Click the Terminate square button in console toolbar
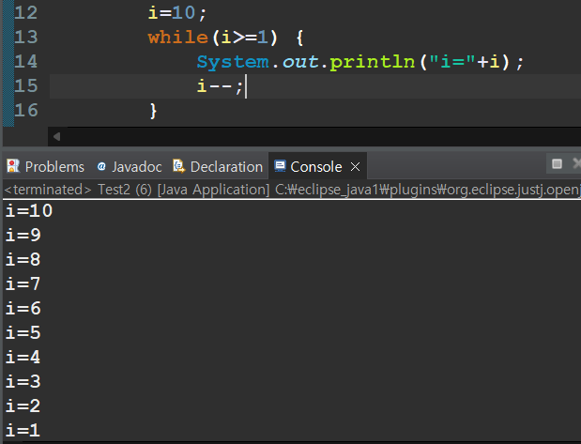This screenshot has height=444, width=581. tap(557, 163)
